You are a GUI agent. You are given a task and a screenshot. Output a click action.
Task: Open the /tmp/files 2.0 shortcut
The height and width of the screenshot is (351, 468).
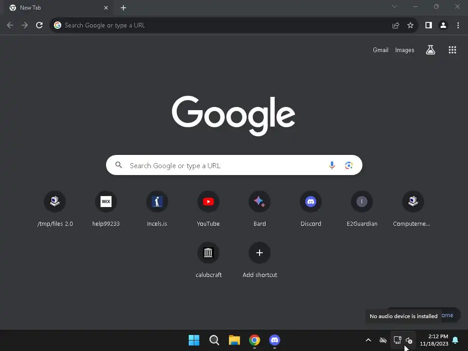click(x=55, y=209)
